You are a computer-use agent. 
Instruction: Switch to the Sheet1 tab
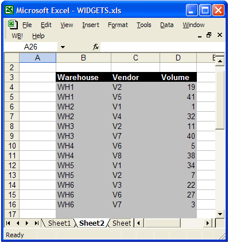pos(59,223)
